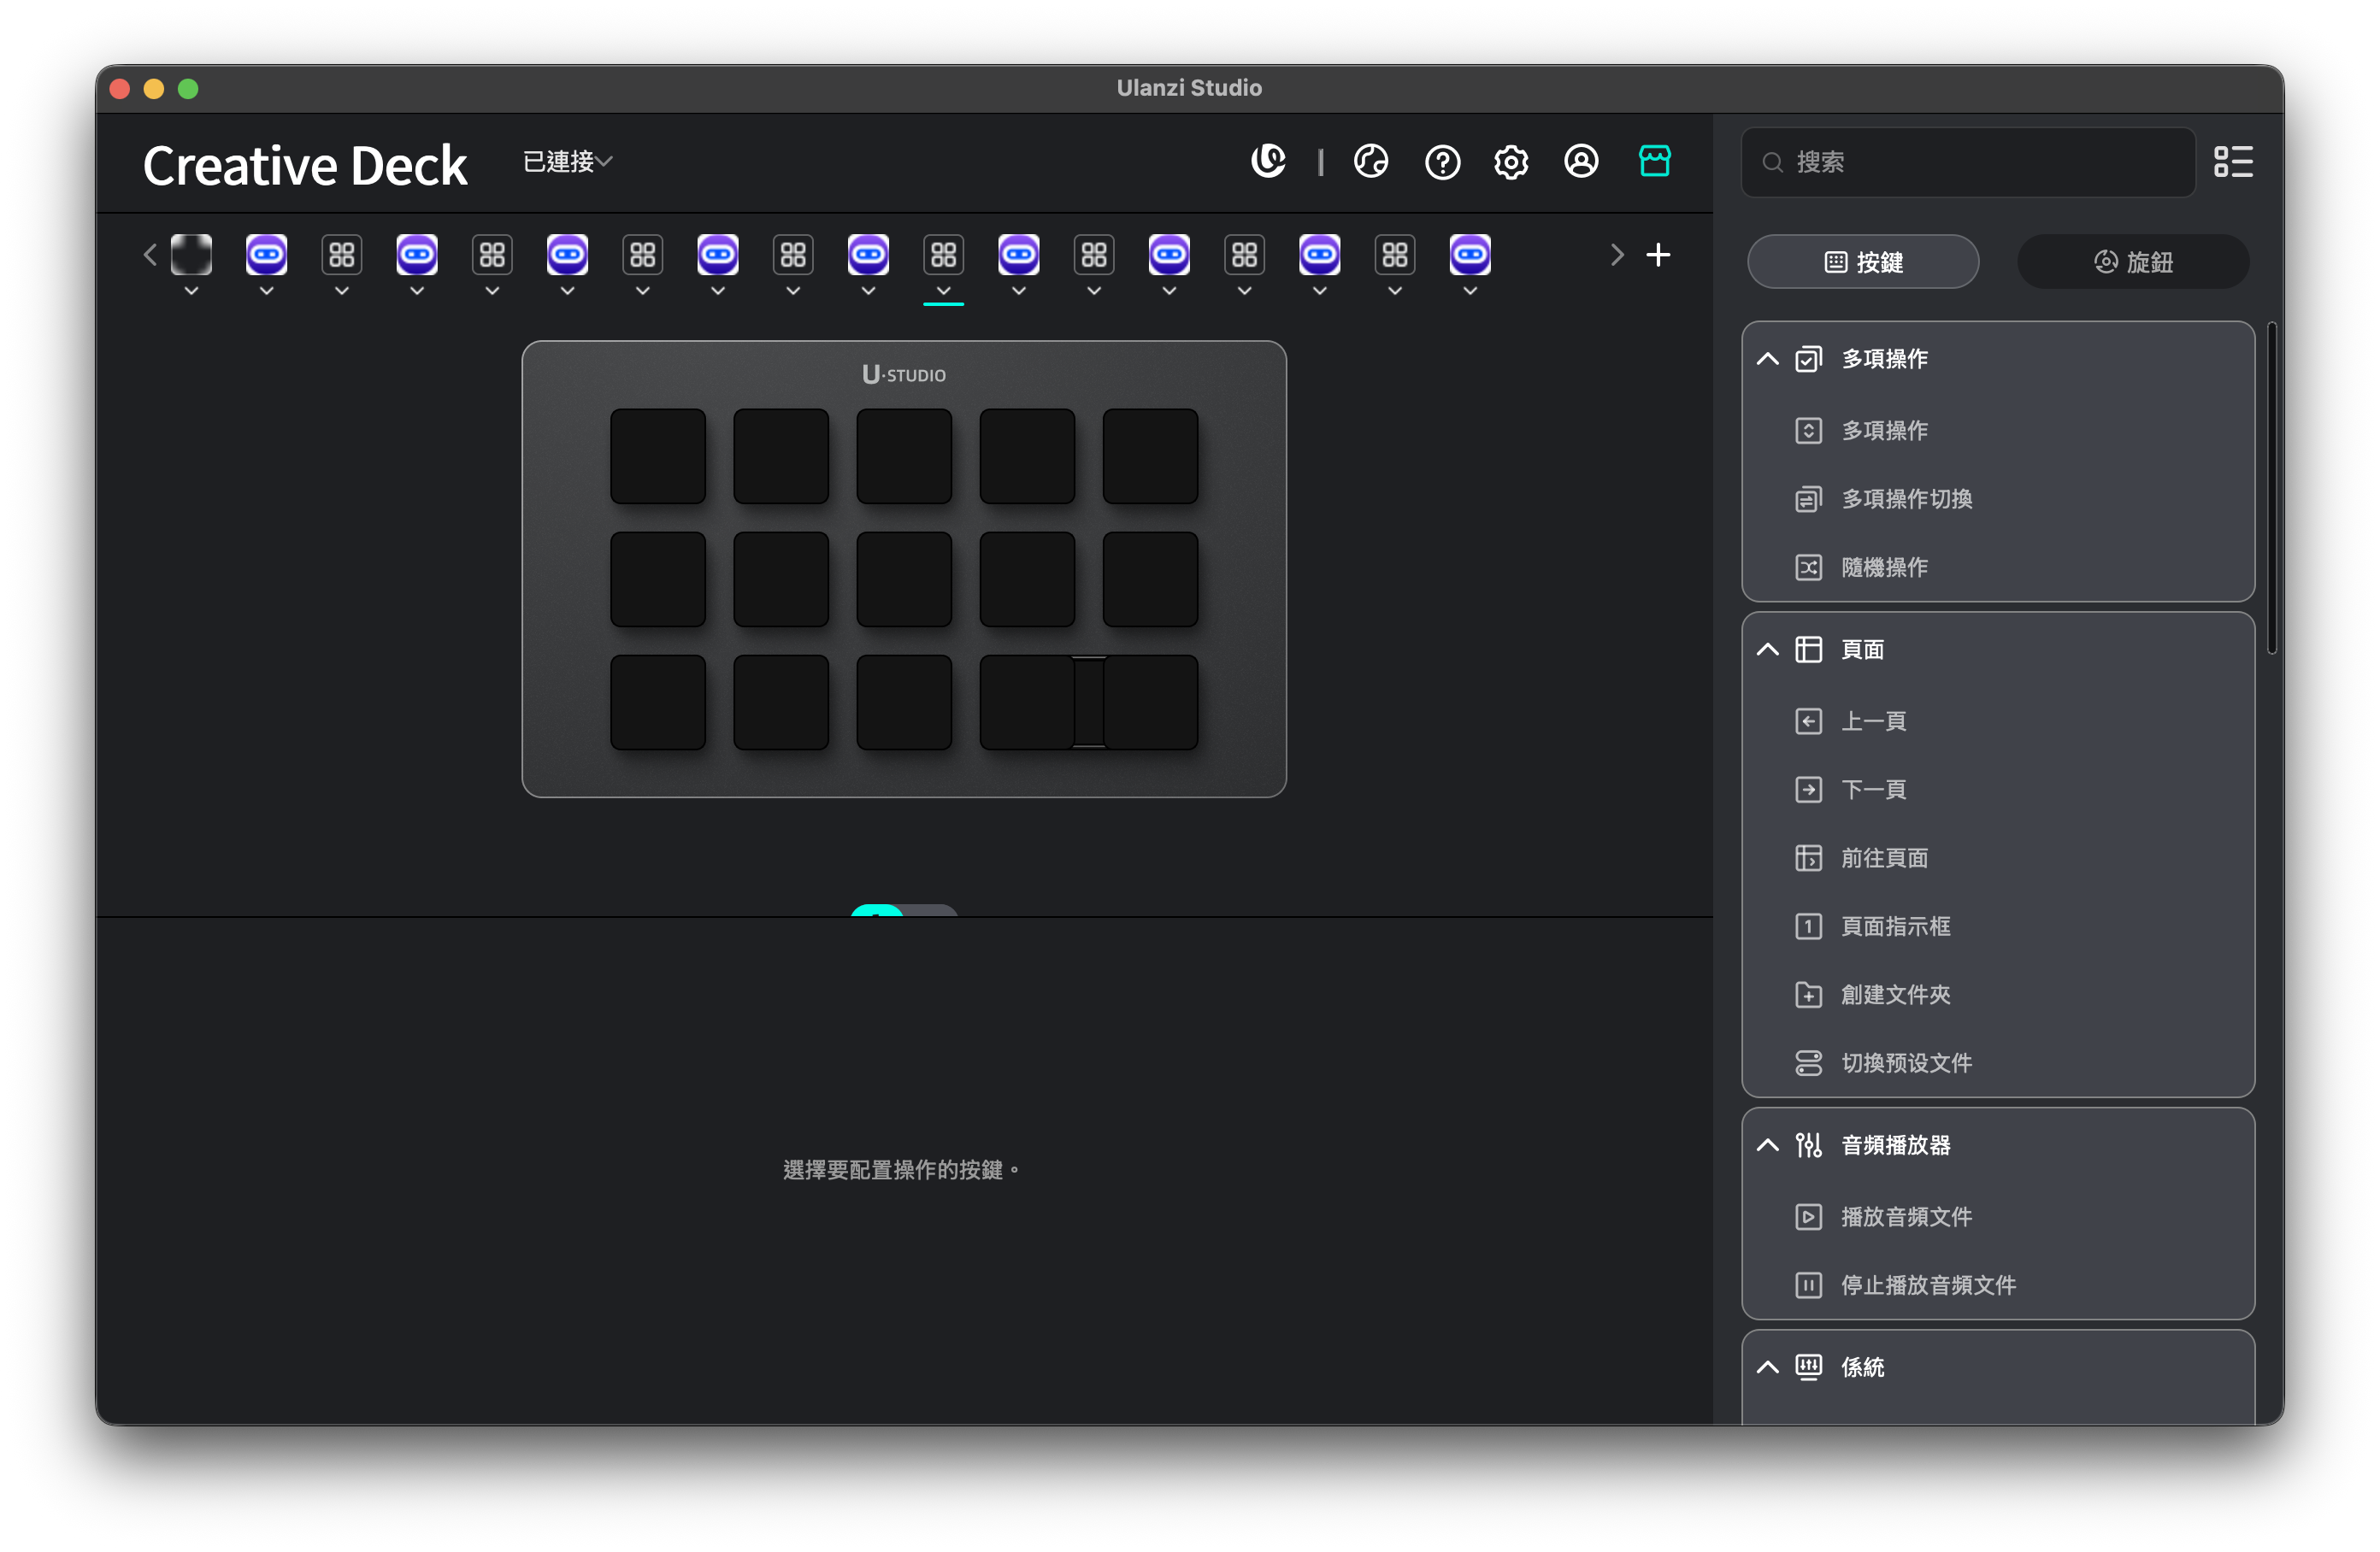The width and height of the screenshot is (2380, 1552).
Task: Show earlier profiles with the left arrow
Action: tap(150, 255)
